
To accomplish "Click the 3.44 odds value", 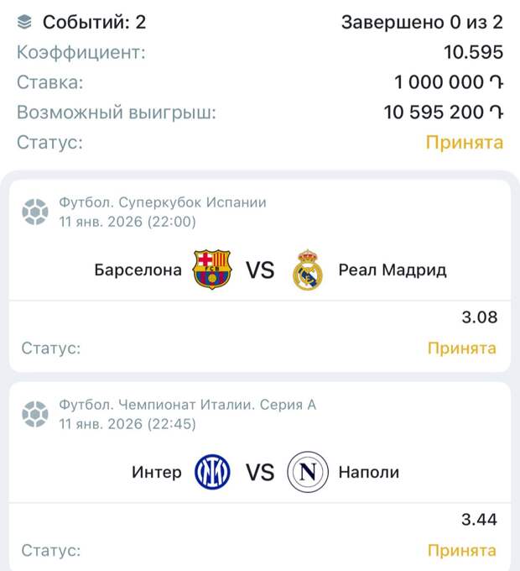I will click(x=479, y=521).
